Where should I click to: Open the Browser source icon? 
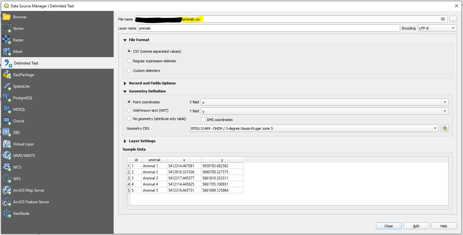pyautogui.click(x=7, y=17)
